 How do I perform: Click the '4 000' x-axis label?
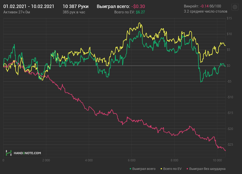click(89, 161)
